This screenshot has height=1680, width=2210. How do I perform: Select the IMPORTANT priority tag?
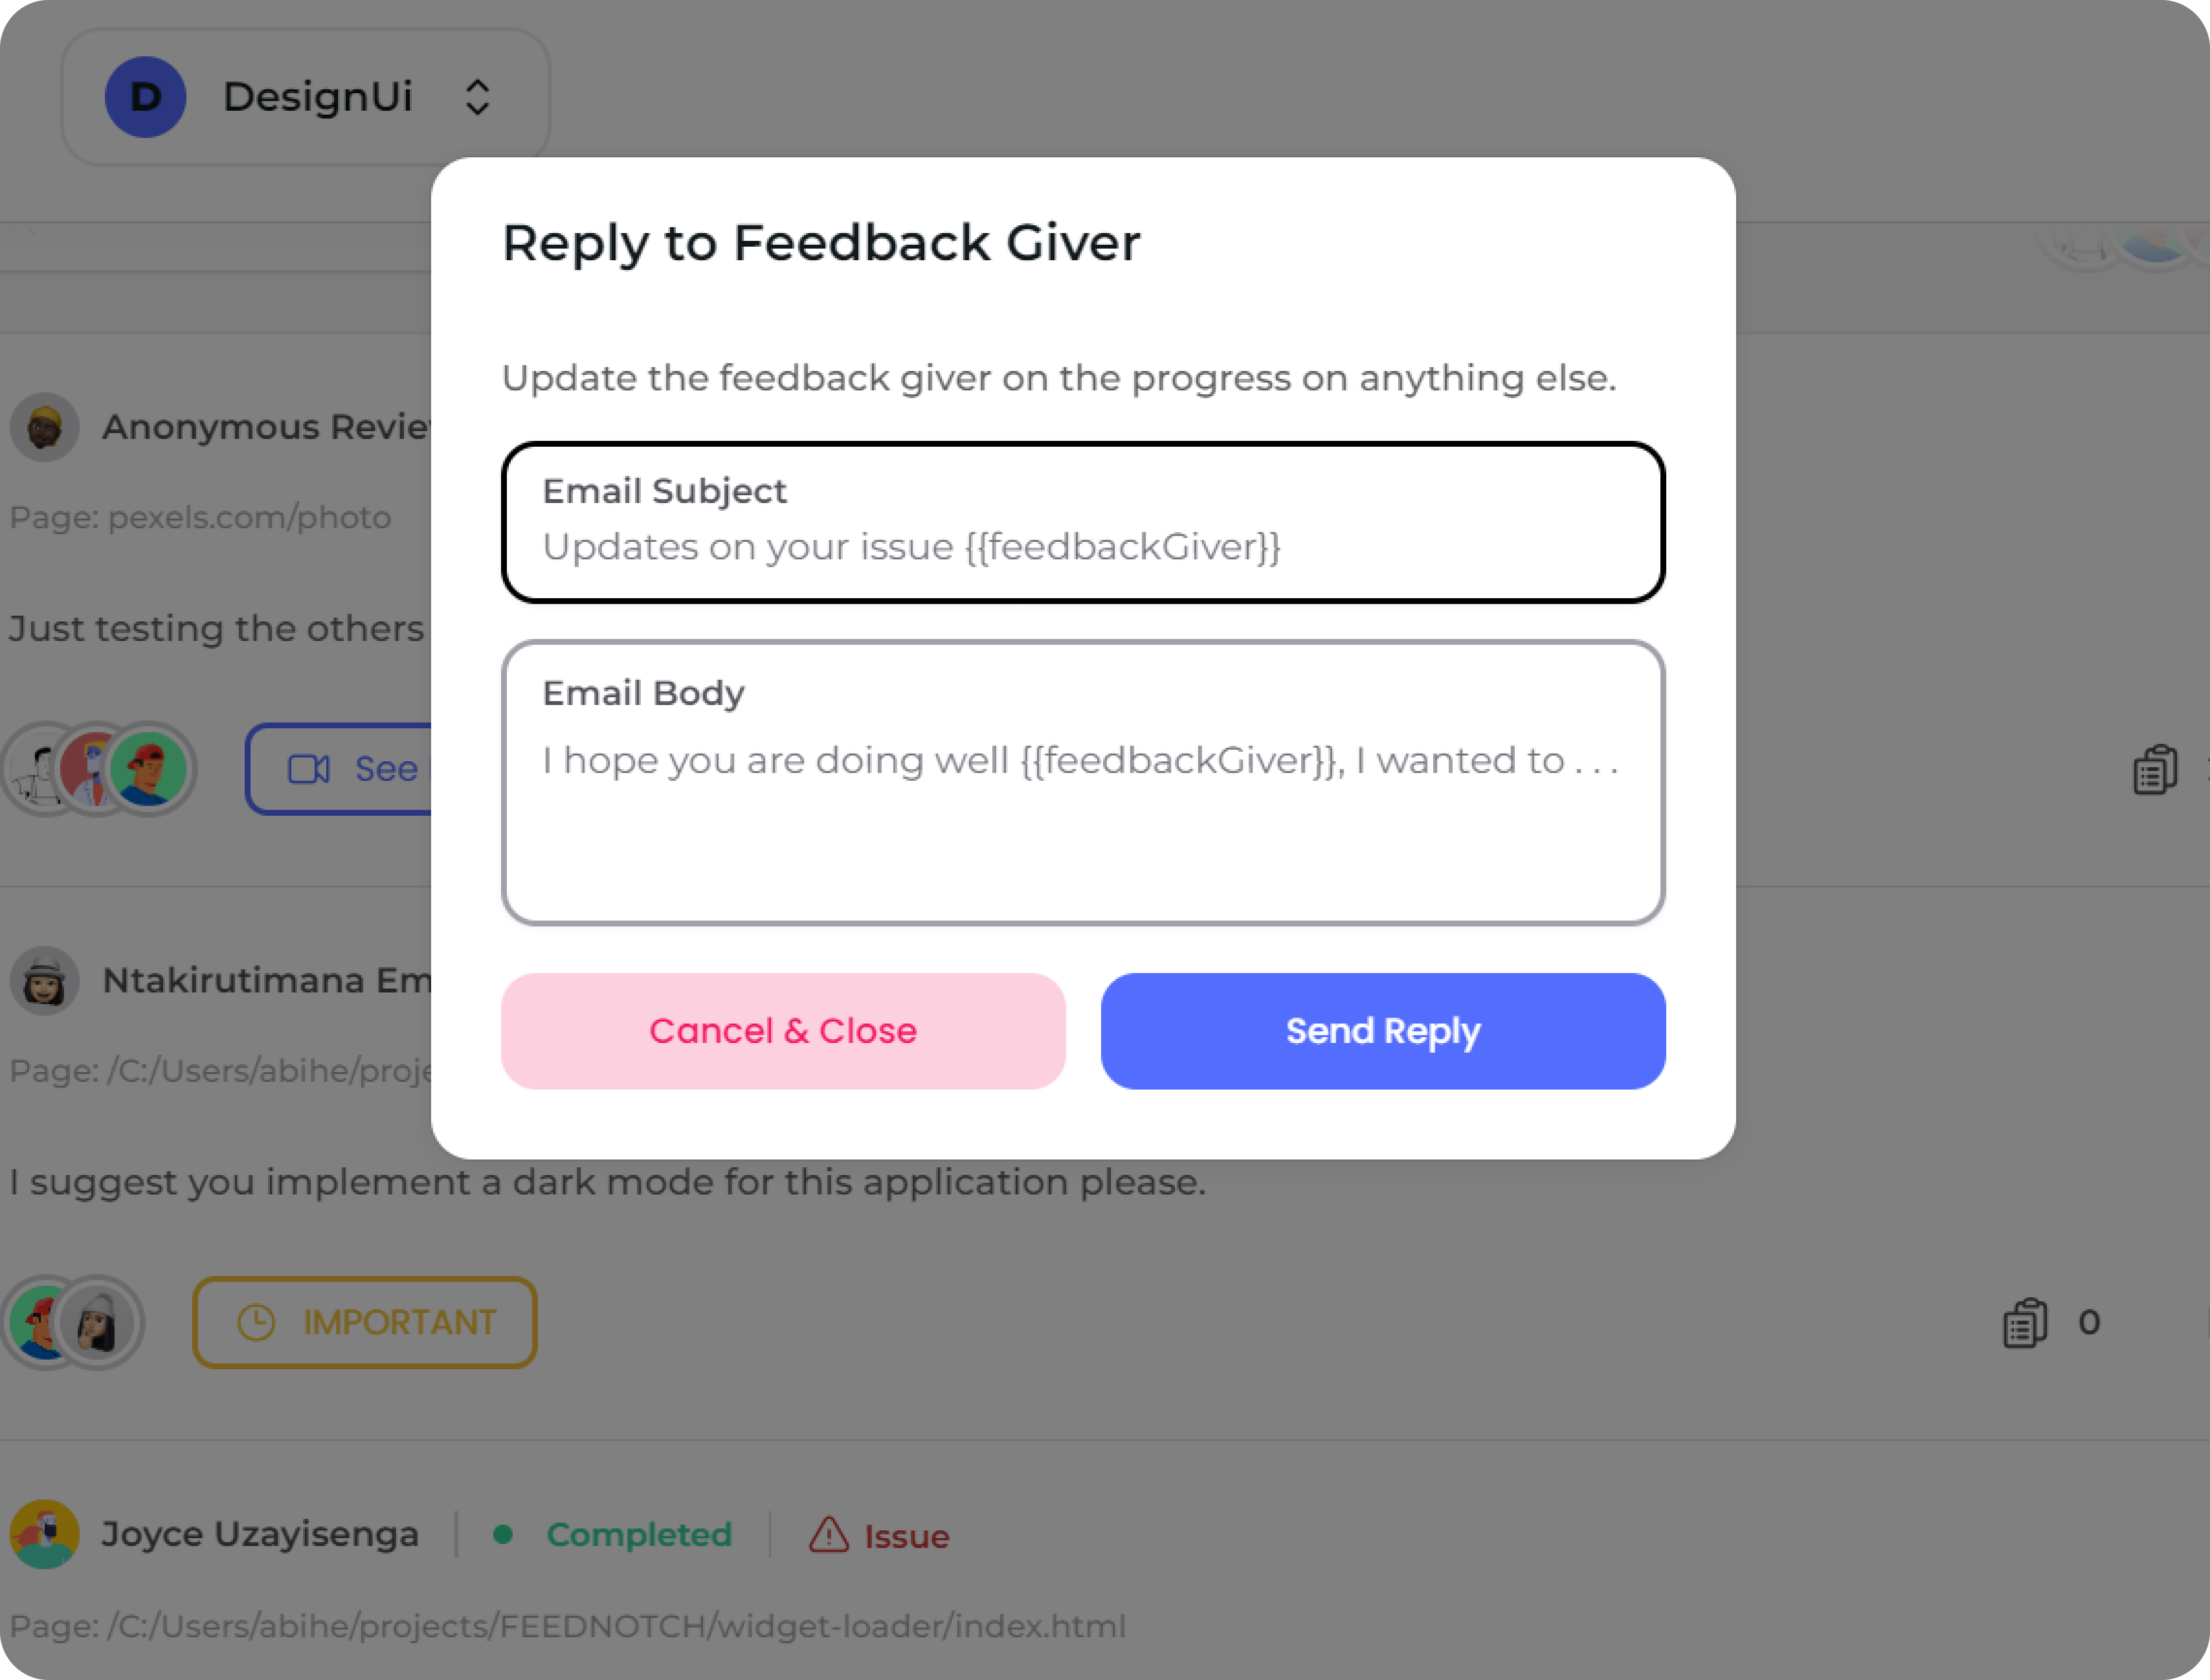(365, 1322)
